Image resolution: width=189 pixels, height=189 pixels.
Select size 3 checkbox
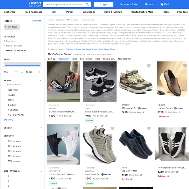(x=5, y=181)
